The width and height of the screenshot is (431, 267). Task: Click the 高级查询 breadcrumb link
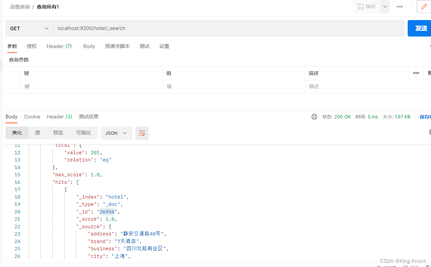(20, 7)
